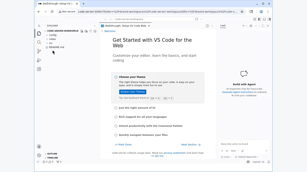
Task: Select the 'Choose your theme' step radio
Action: 116,77
